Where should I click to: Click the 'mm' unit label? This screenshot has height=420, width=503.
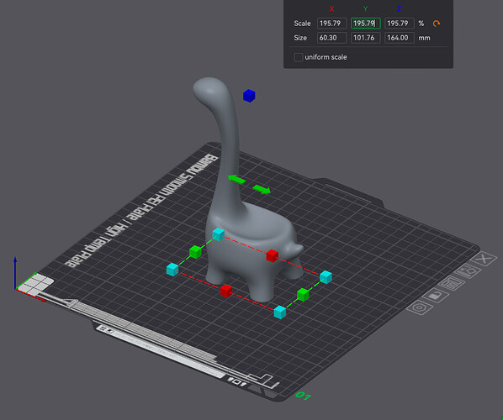pyautogui.click(x=424, y=38)
